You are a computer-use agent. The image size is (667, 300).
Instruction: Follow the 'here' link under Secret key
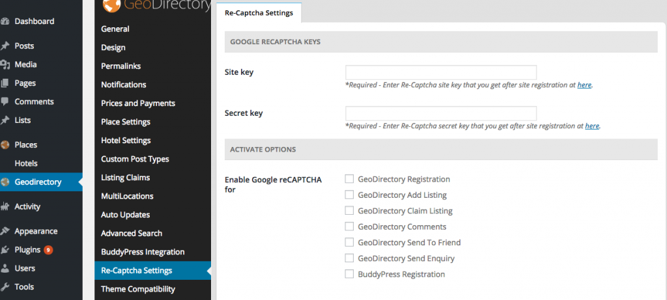pyautogui.click(x=592, y=126)
